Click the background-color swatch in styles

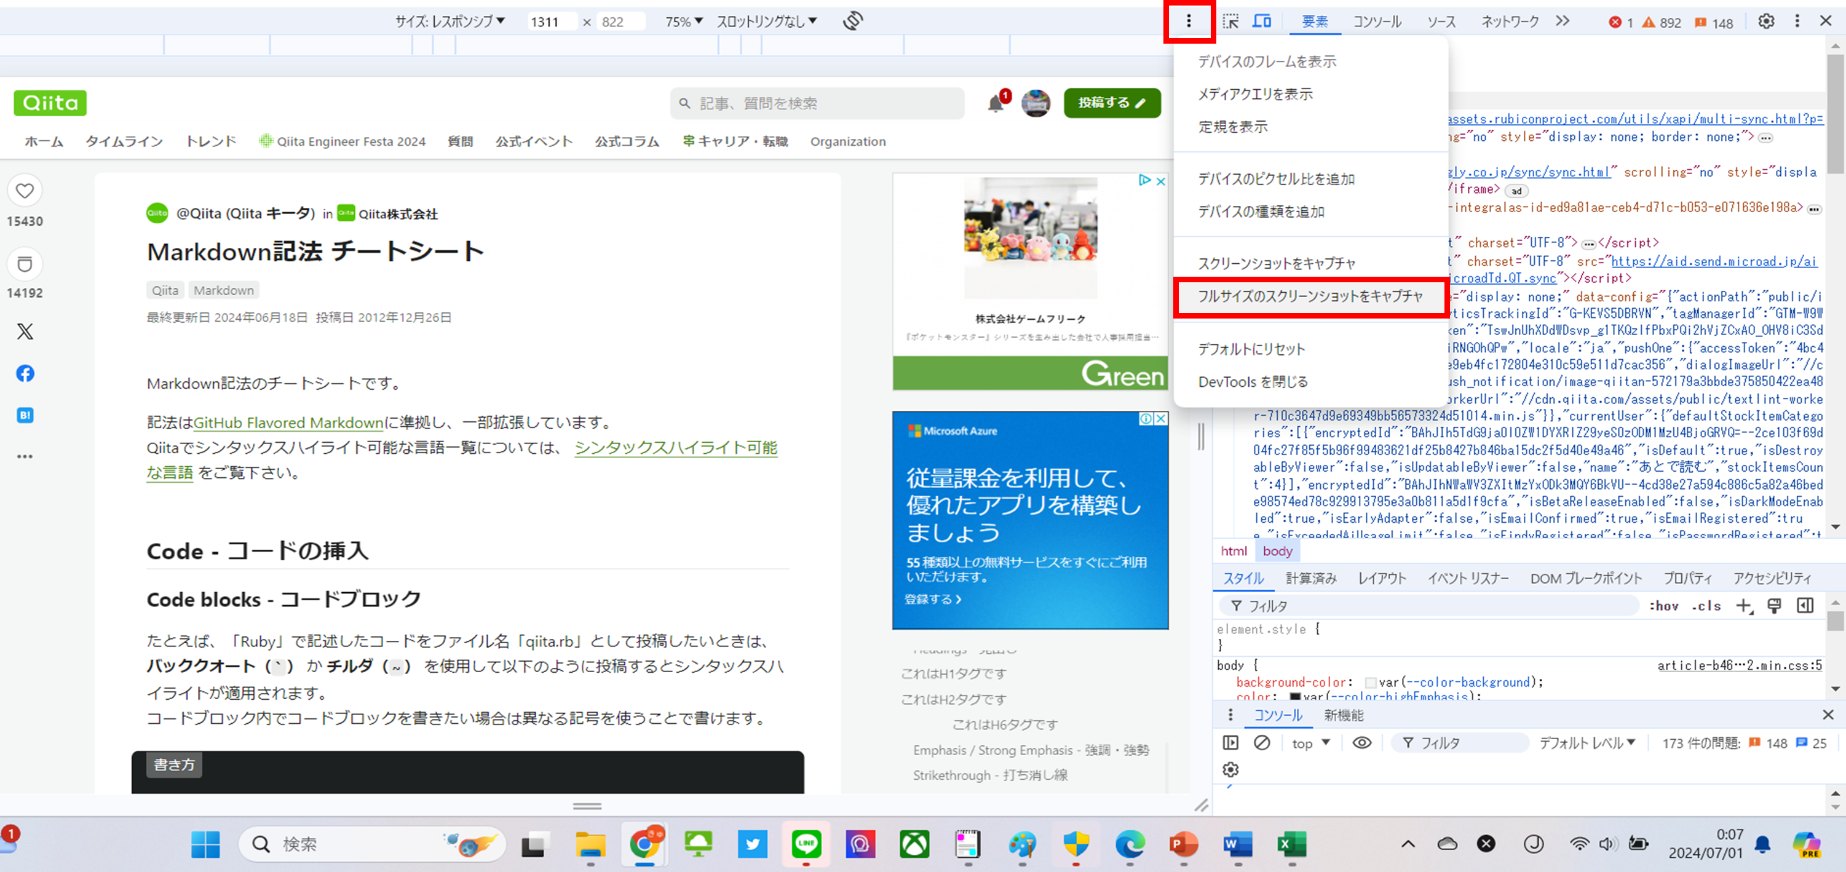tap(1370, 683)
